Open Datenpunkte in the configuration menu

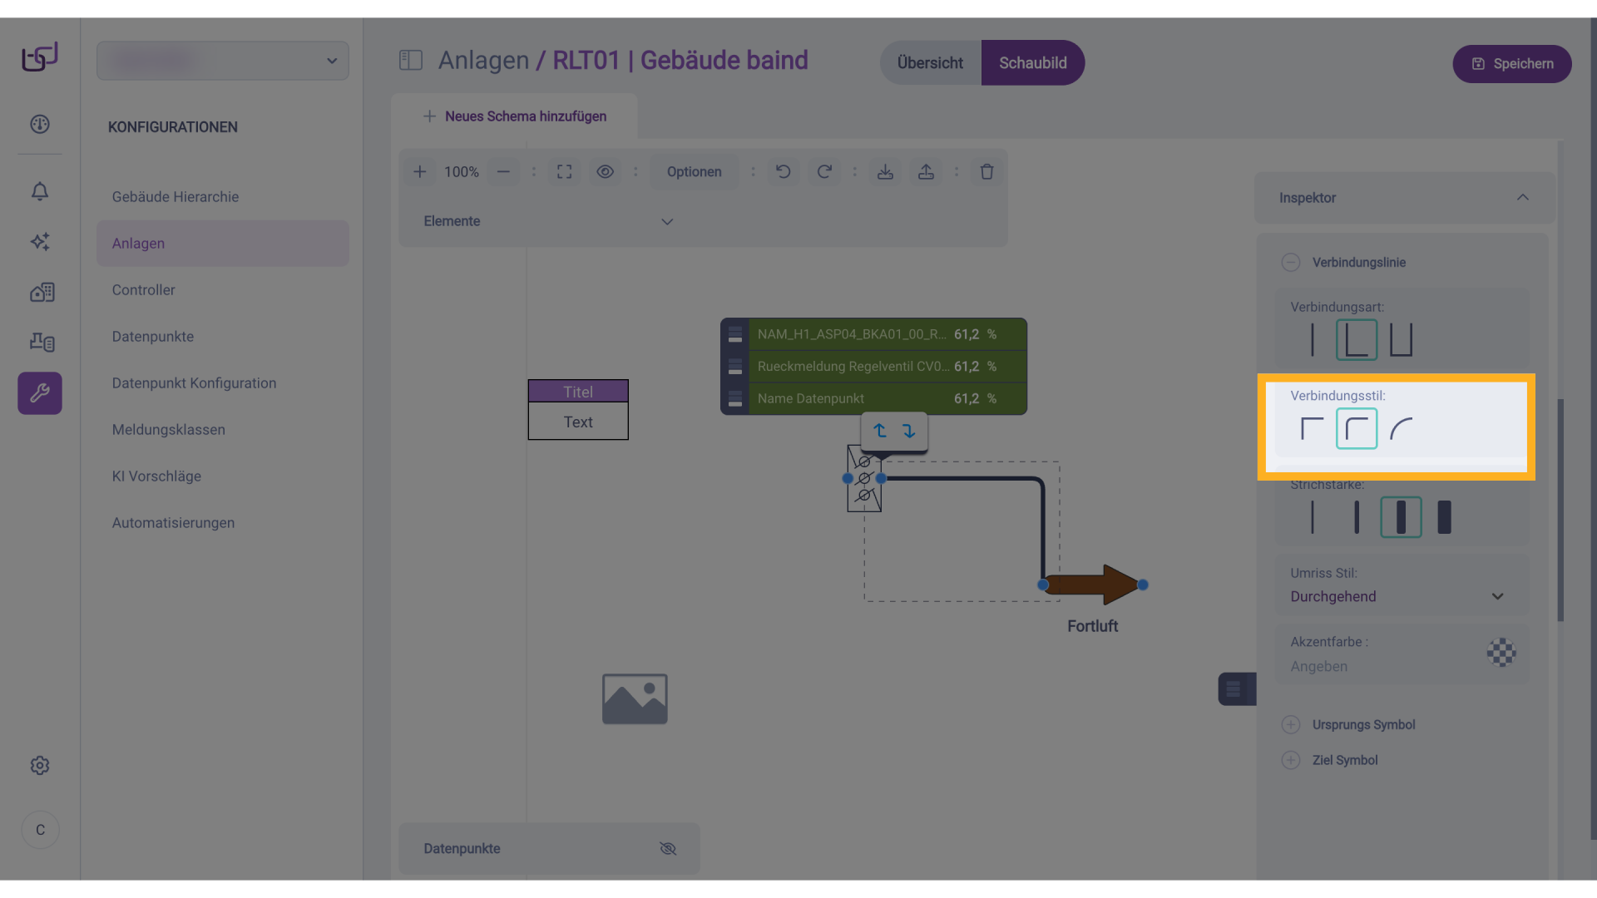coord(153,337)
